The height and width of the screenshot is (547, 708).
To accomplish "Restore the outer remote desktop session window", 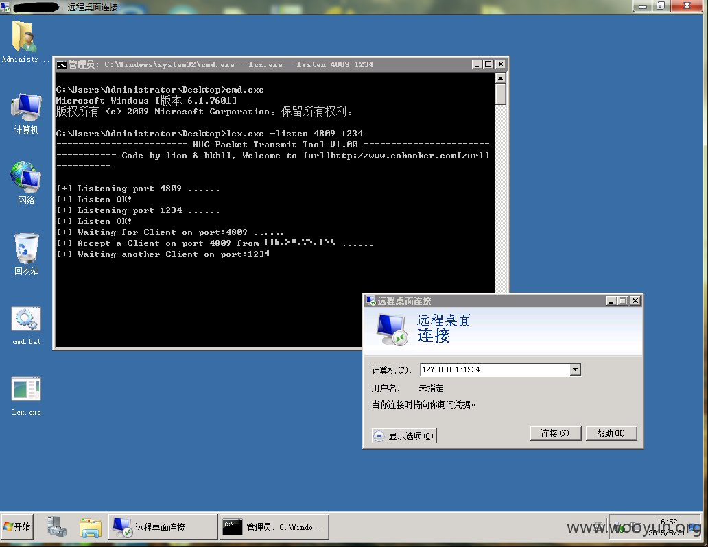I will 661,6.
